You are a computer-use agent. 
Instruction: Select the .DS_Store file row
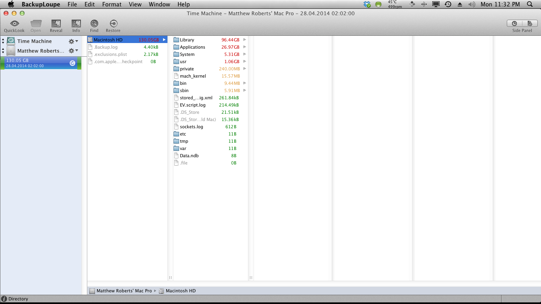click(211, 112)
